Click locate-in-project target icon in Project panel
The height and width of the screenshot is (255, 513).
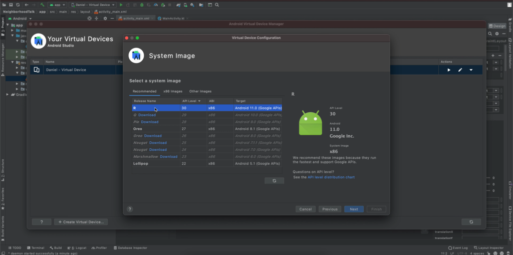coord(89,19)
